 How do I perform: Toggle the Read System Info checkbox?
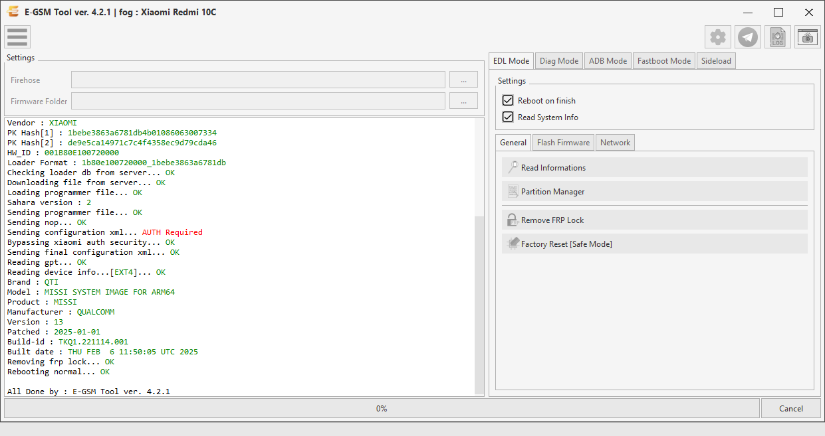[508, 117]
